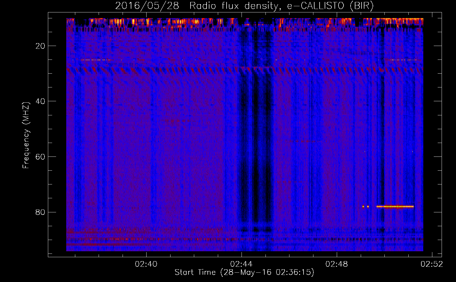Click the 02:52 time tick label
Viewport: 456px width, 282px height.
432,264
